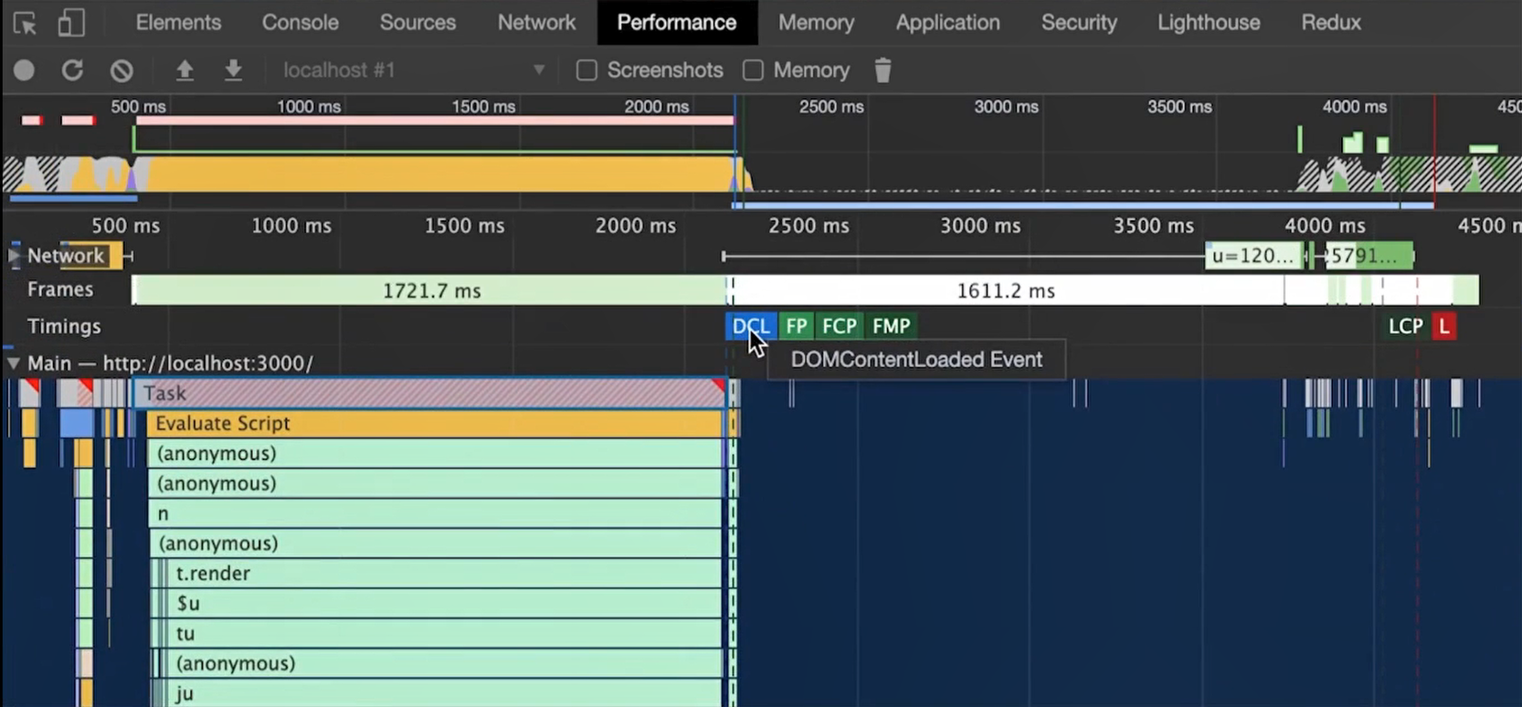Click the reload and profile icon
Image resolution: width=1522 pixels, height=707 pixels.
click(72, 70)
